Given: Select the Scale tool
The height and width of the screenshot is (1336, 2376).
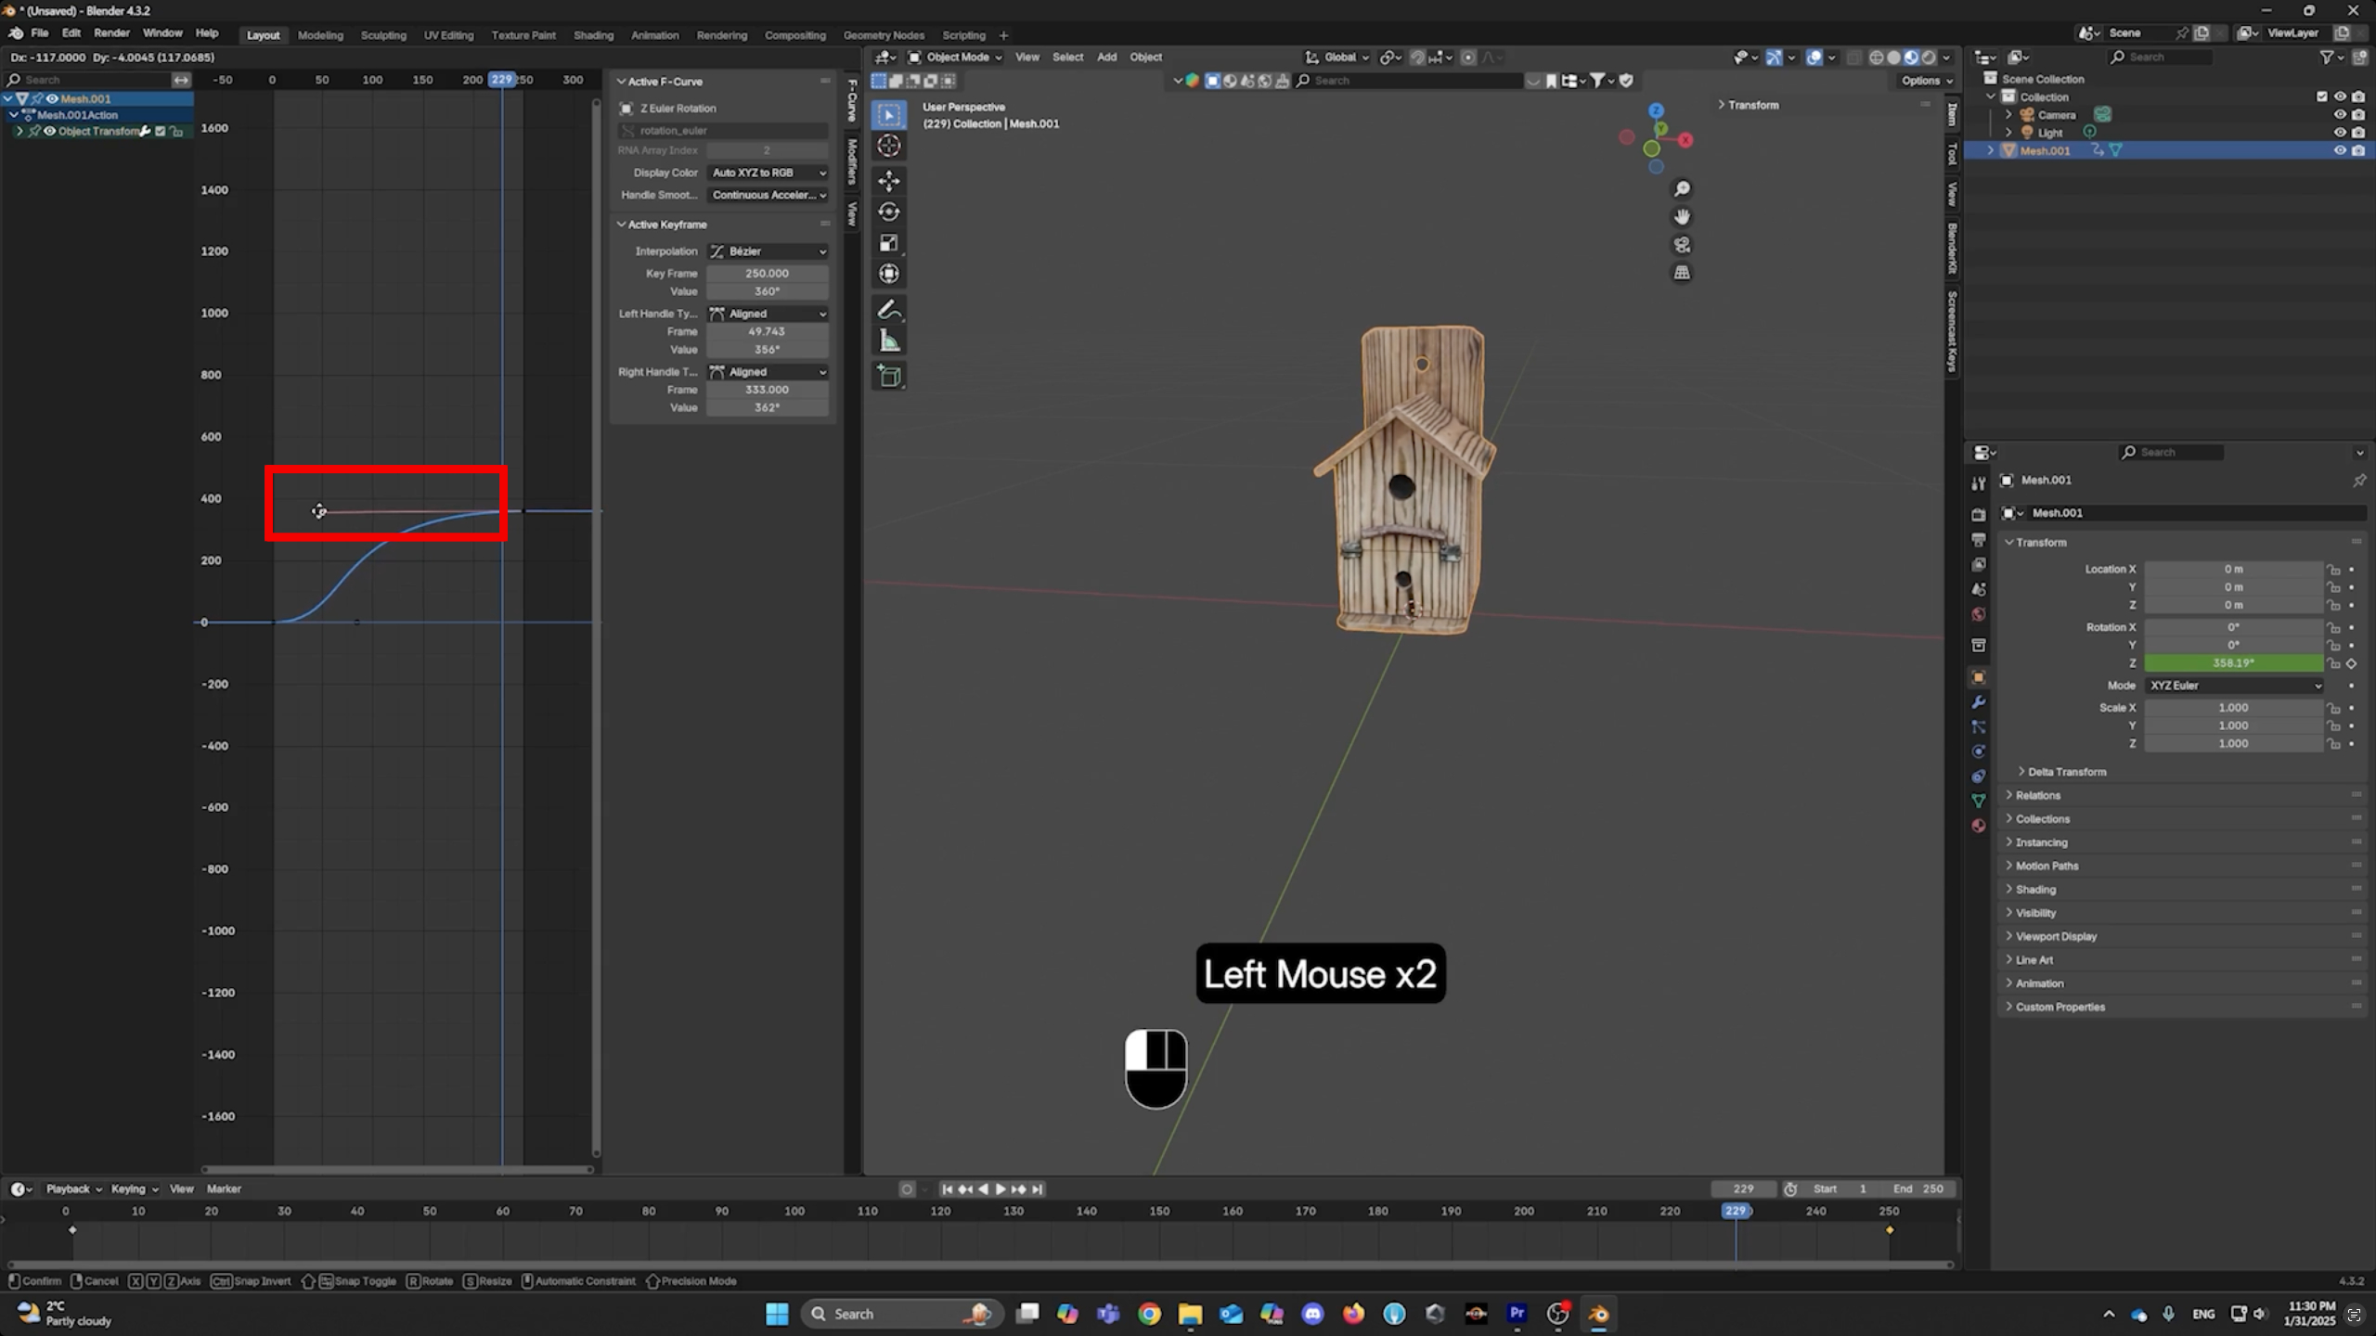Looking at the screenshot, I should click(889, 242).
